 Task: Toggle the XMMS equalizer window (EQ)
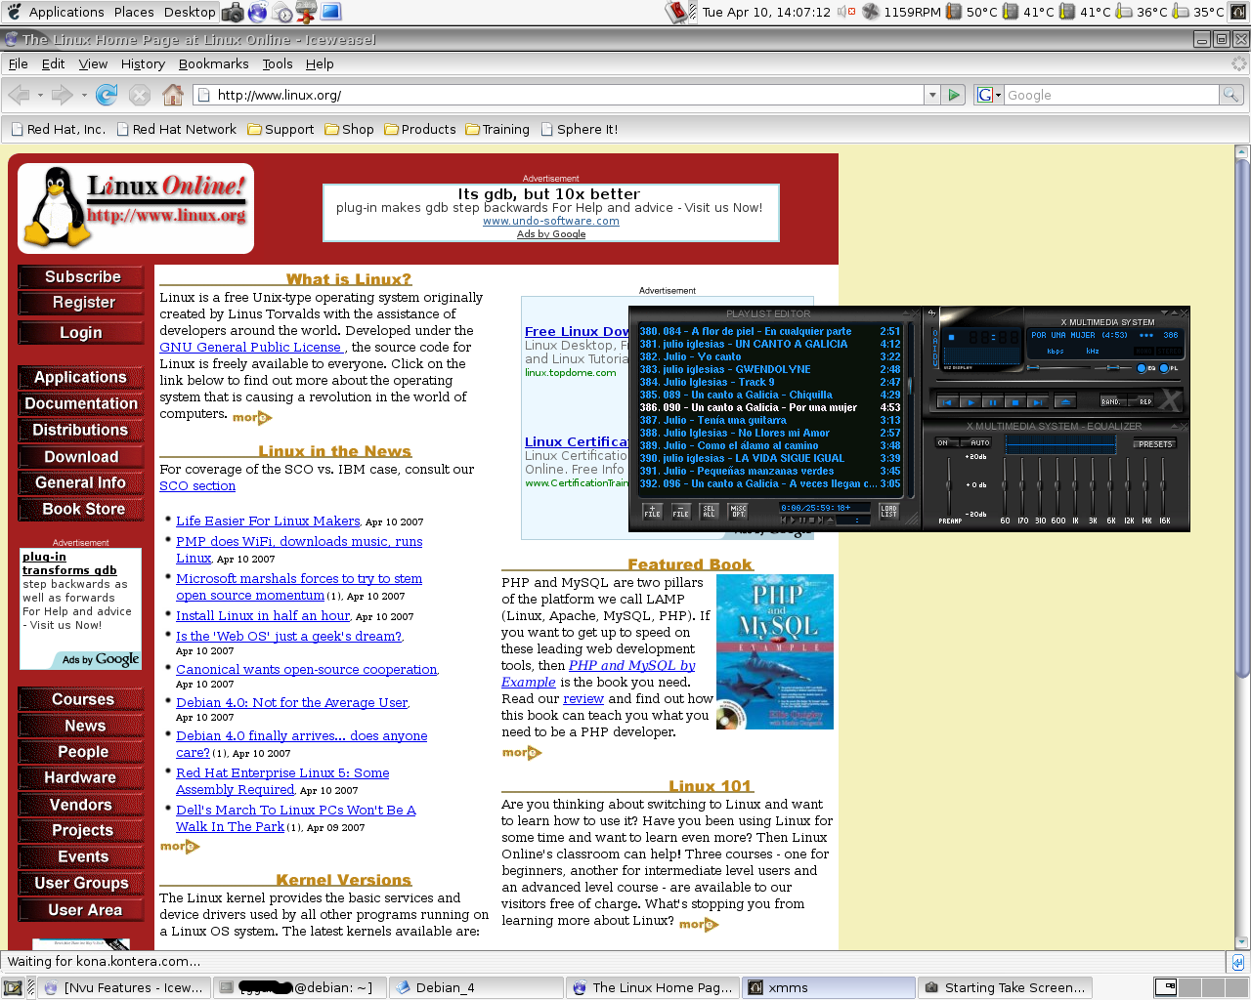pyautogui.click(x=1145, y=368)
